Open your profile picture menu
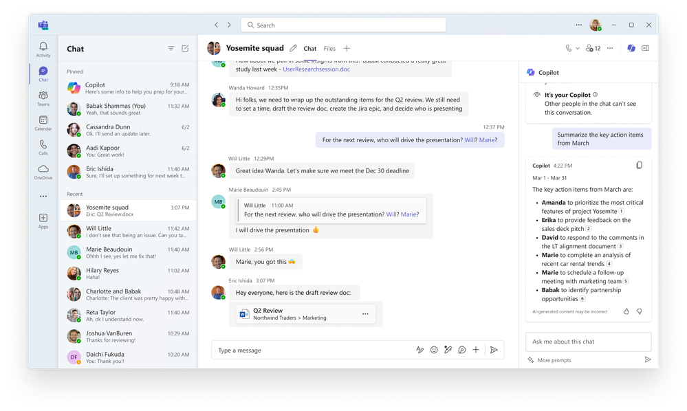Viewport: 687px width, 411px height. [595, 25]
